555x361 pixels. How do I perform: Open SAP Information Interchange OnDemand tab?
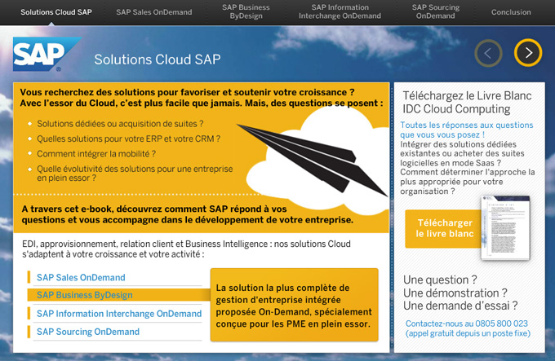coord(340,11)
